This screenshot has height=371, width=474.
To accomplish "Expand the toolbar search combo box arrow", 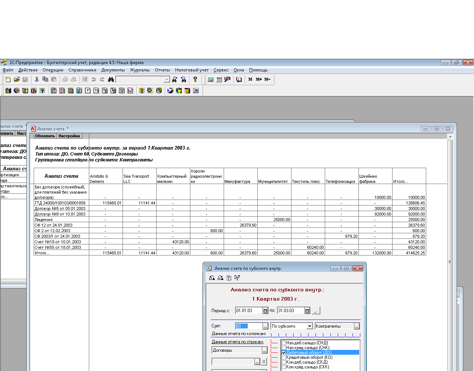I will coord(167,80).
